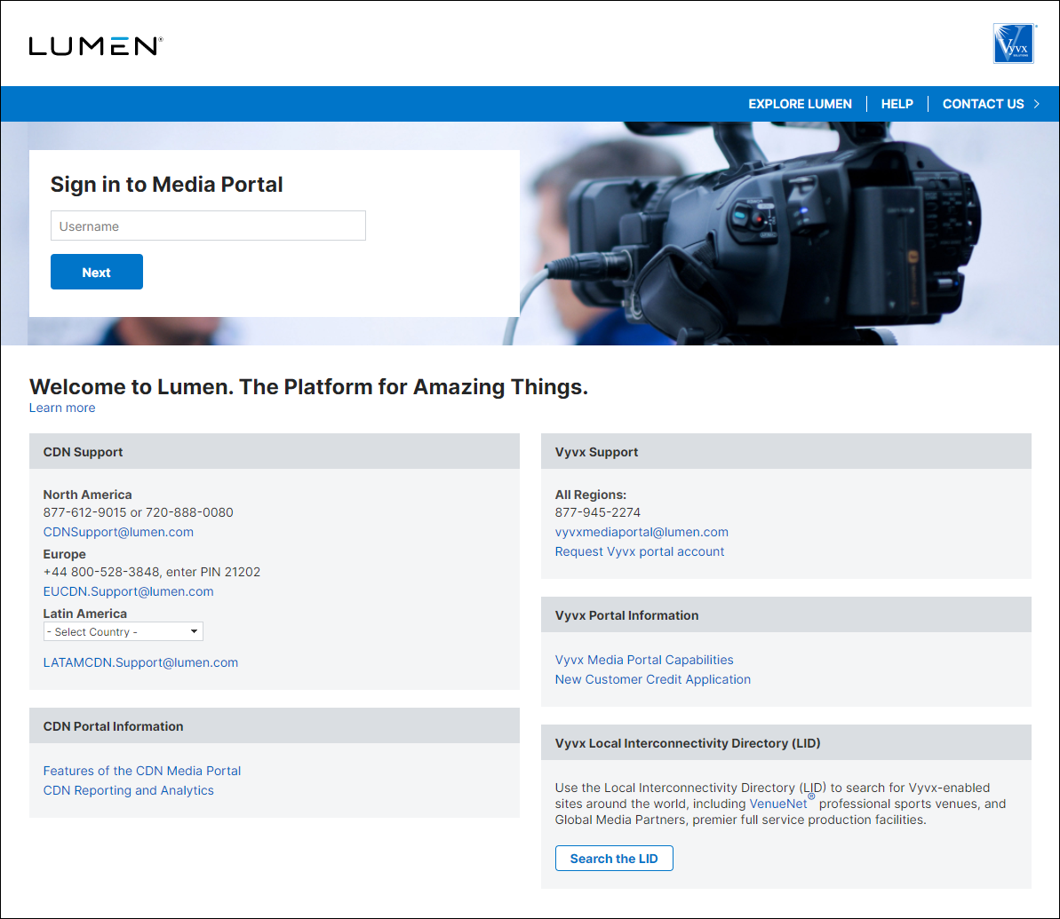This screenshot has height=919, width=1060.
Task: Click the Lumen logo
Action: [96, 46]
